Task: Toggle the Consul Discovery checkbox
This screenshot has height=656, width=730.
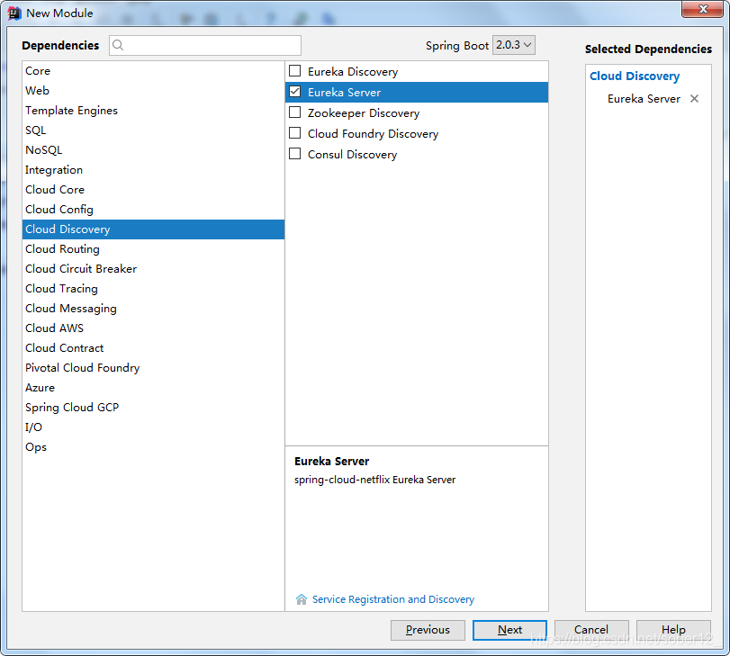Action: 294,154
